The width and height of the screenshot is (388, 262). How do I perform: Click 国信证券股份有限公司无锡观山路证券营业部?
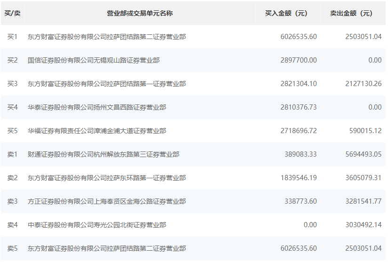pos(94,60)
